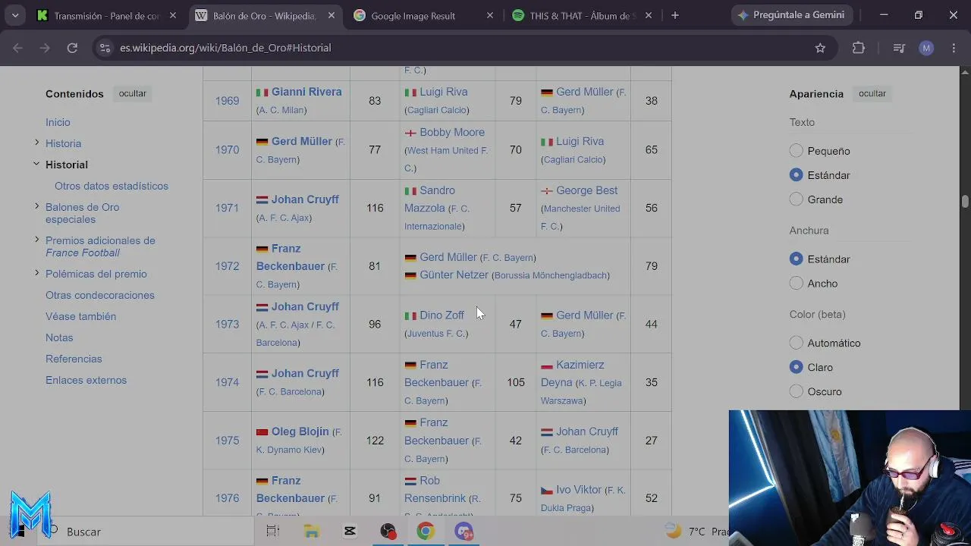This screenshot has width=971, height=546.
Task: Select the Ancho width option
Action: (796, 284)
